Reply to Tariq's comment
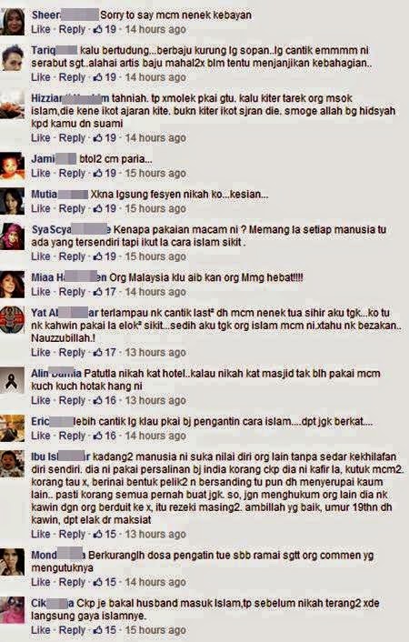 tap(72, 77)
